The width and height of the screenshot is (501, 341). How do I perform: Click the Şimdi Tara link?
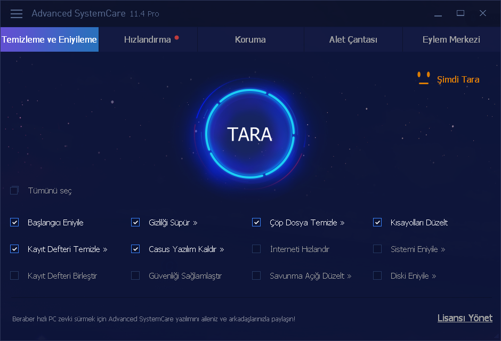point(458,79)
